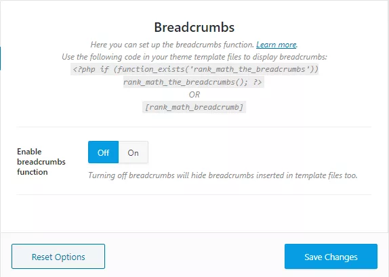
Task: Click the OR separator between snippets
Action: tap(194, 95)
